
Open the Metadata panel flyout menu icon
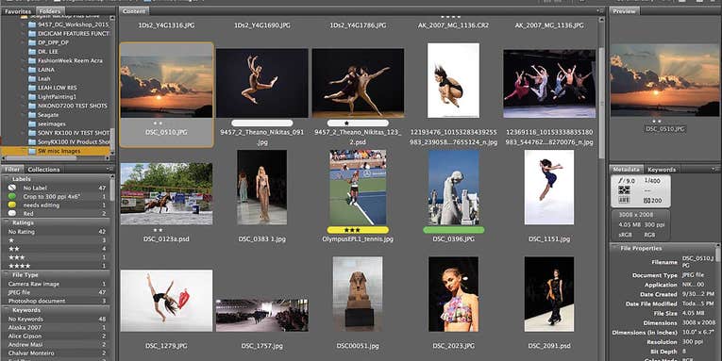point(716,170)
